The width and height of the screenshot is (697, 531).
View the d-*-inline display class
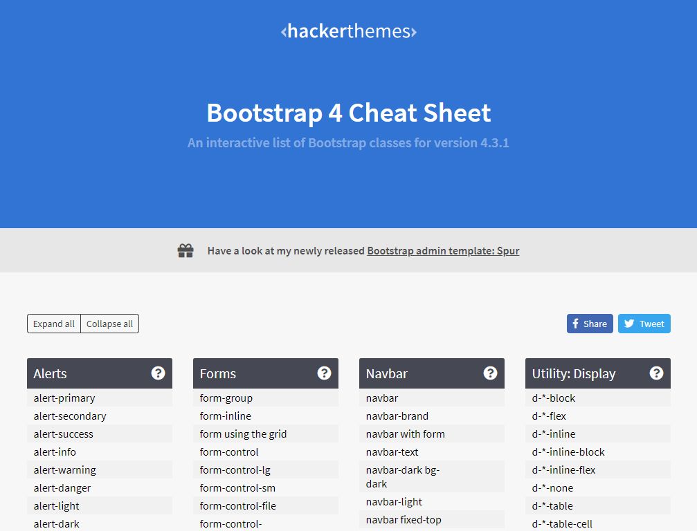(x=598, y=434)
